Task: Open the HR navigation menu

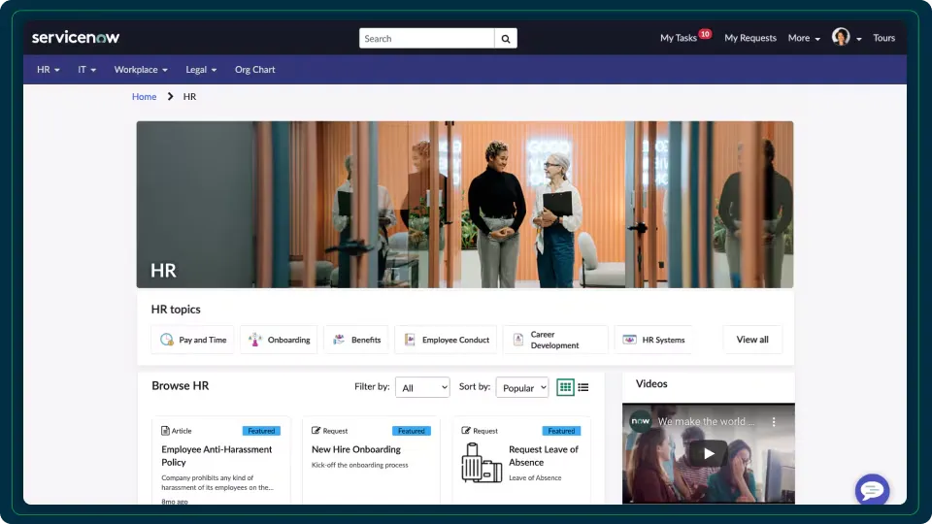Action: [49, 70]
